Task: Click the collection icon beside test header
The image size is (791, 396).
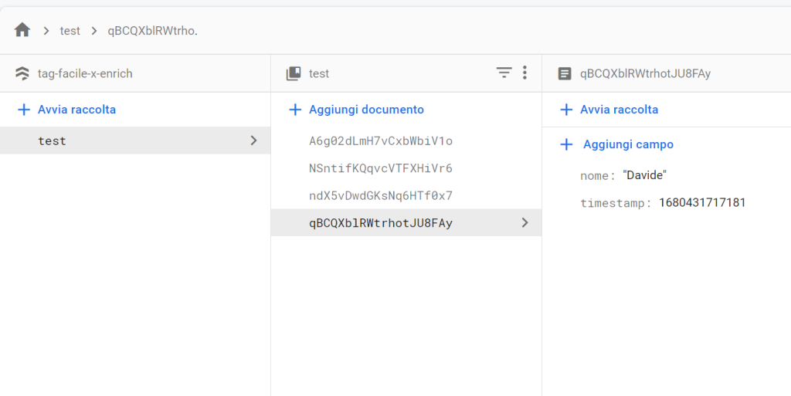Action: [294, 73]
